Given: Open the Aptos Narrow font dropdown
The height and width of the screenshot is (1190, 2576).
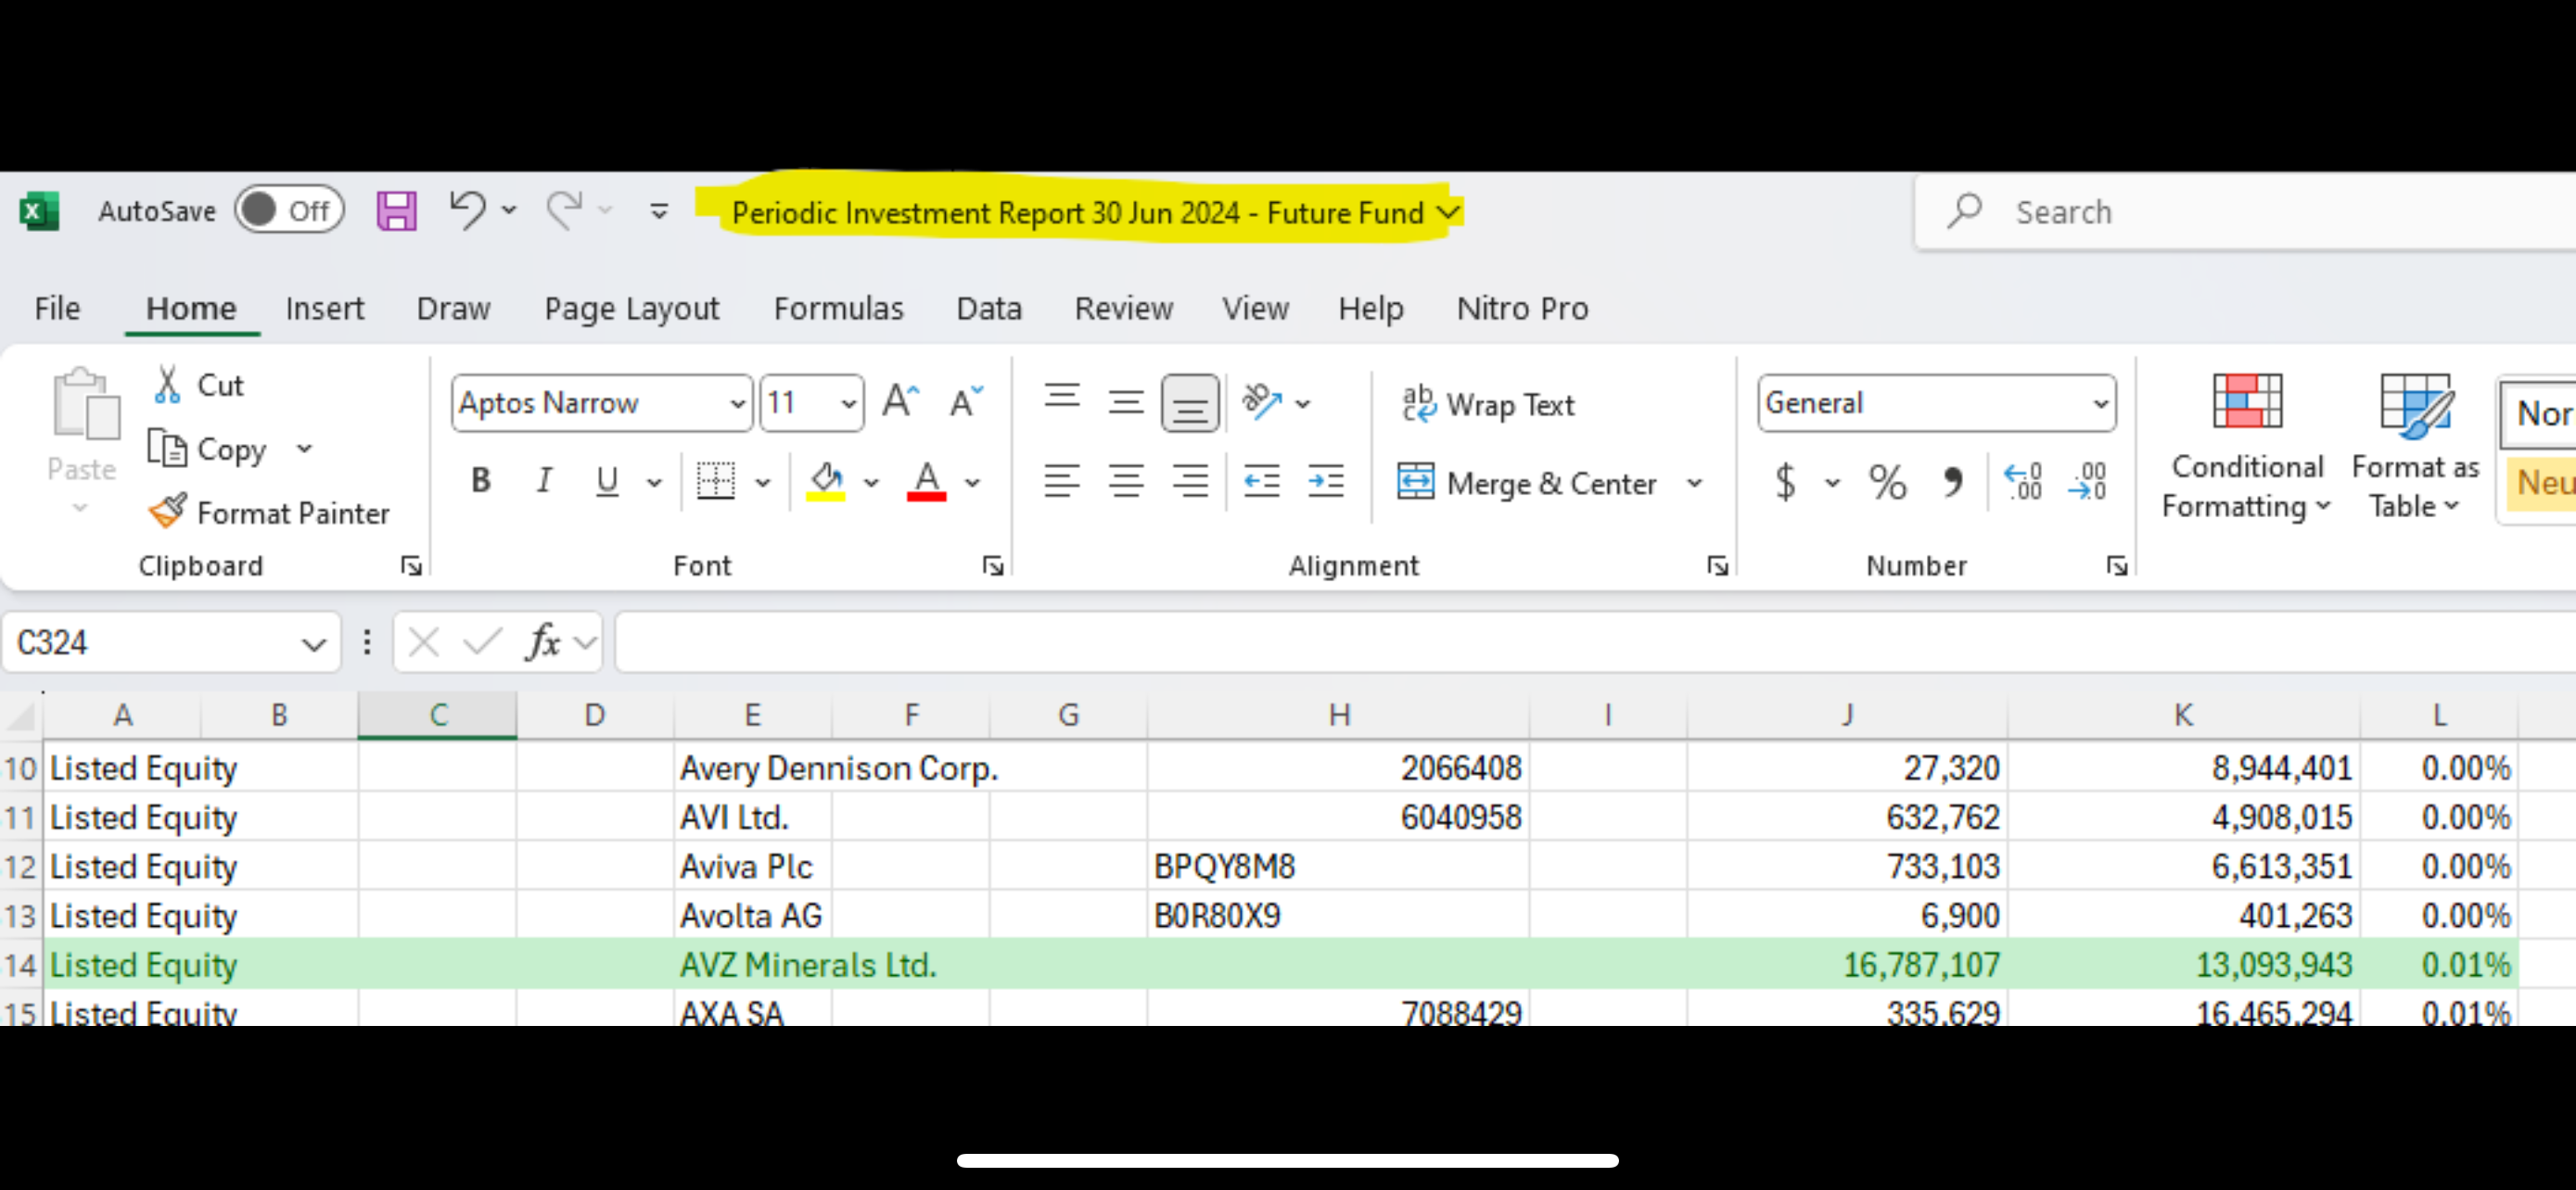Looking at the screenshot, I should [738, 404].
